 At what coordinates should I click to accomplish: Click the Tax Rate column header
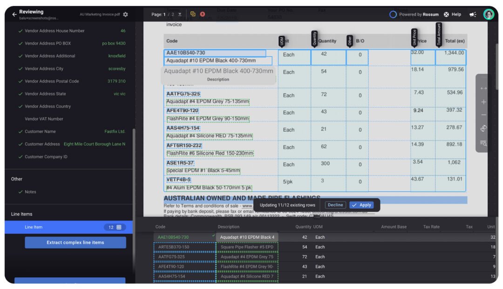click(x=431, y=227)
